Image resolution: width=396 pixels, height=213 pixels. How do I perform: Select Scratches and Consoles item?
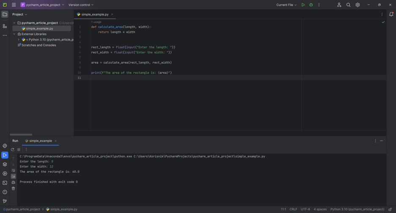(38, 45)
